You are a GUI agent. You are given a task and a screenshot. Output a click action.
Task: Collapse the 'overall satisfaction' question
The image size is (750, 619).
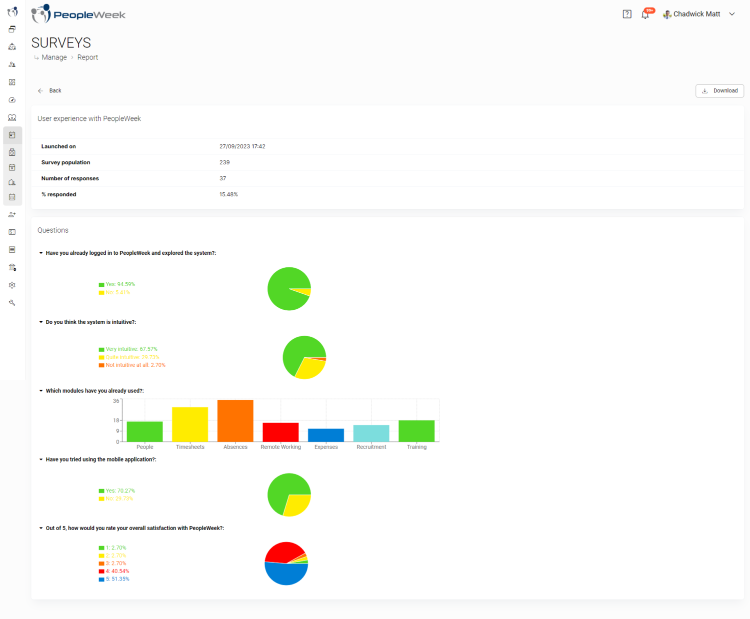[x=41, y=528]
